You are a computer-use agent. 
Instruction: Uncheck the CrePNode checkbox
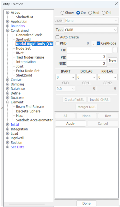[x=99, y=43]
